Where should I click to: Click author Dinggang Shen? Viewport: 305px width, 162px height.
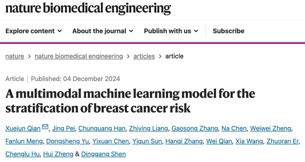[103, 154]
